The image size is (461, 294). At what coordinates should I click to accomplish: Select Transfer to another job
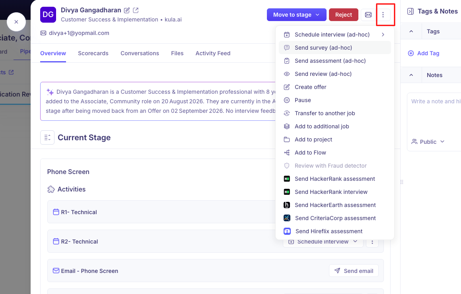coord(335,113)
